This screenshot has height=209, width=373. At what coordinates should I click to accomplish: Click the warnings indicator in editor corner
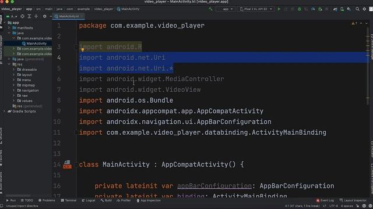[354, 23]
